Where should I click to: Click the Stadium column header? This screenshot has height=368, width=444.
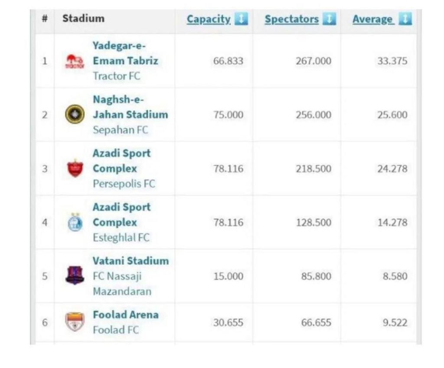pos(83,19)
